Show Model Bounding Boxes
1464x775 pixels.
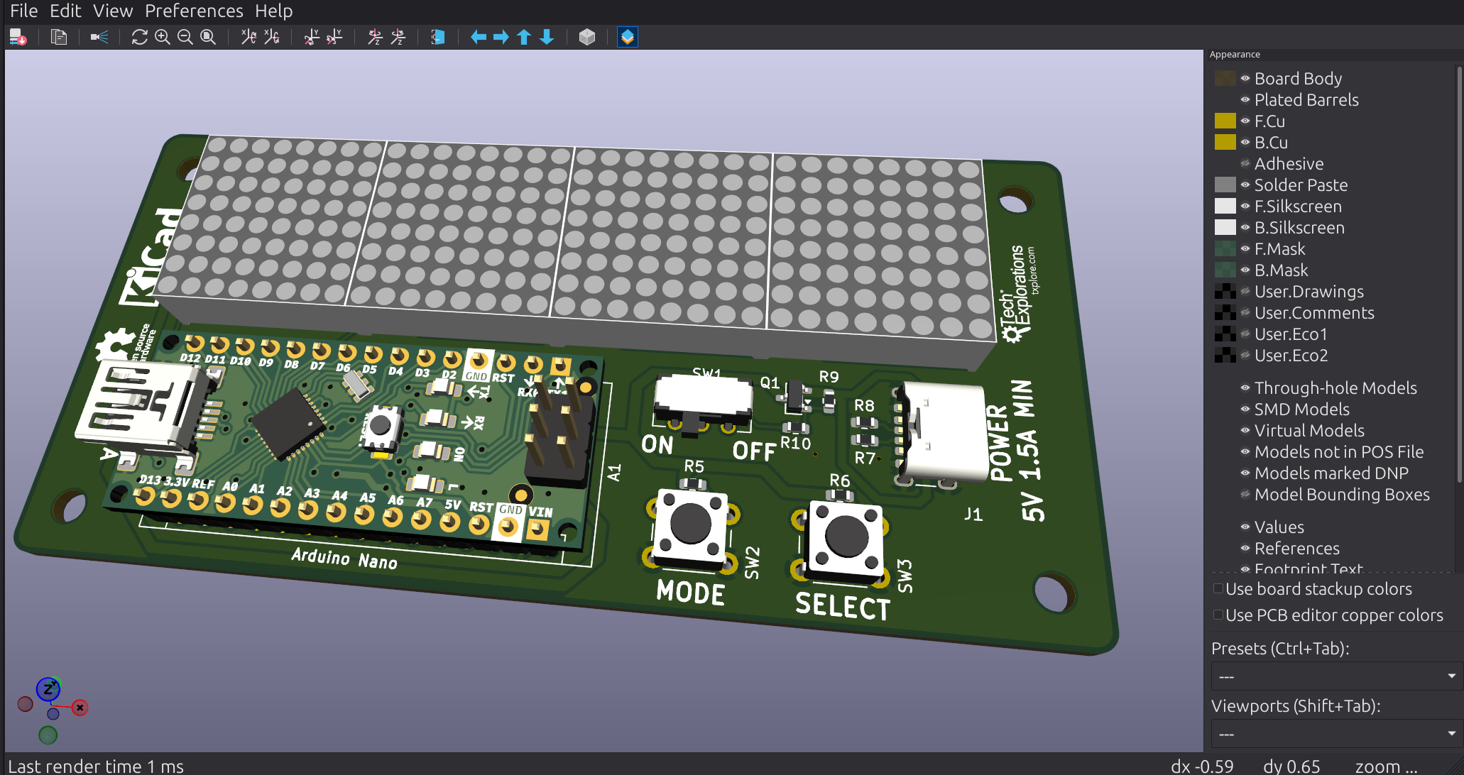pos(1245,495)
